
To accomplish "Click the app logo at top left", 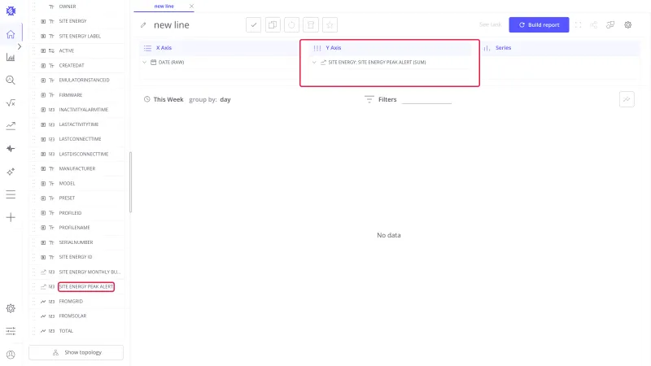I will click(x=11, y=11).
